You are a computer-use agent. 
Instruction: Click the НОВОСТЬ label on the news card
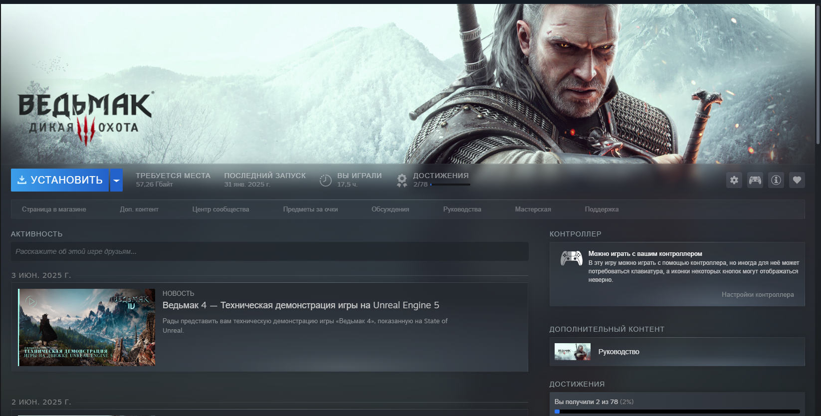click(178, 294)
